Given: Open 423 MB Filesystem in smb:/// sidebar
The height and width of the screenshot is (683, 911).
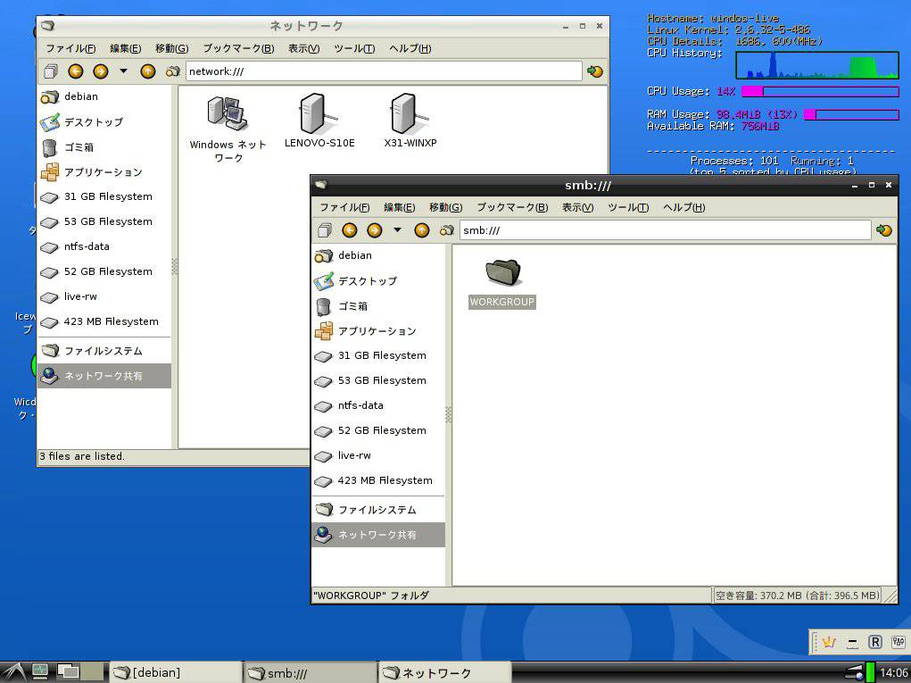Looking at the screenshot, I should point(378,480).
